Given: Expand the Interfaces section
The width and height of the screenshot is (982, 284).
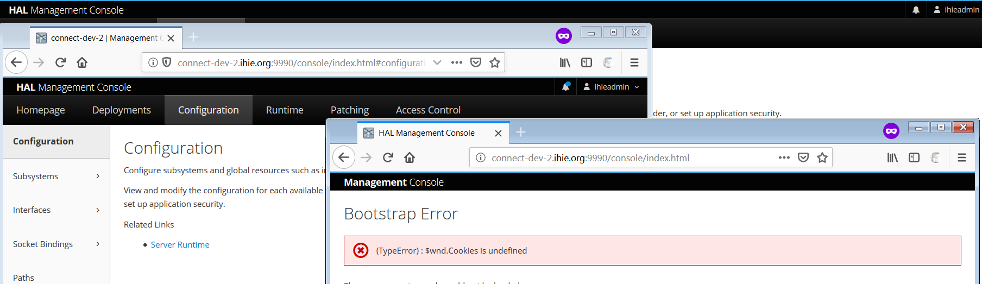Looking at the screenshot, I should tap(56, 210).
